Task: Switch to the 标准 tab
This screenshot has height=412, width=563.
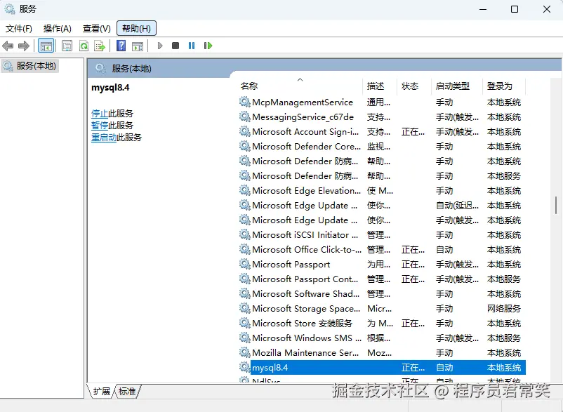Action: click(x=127, y=391)
